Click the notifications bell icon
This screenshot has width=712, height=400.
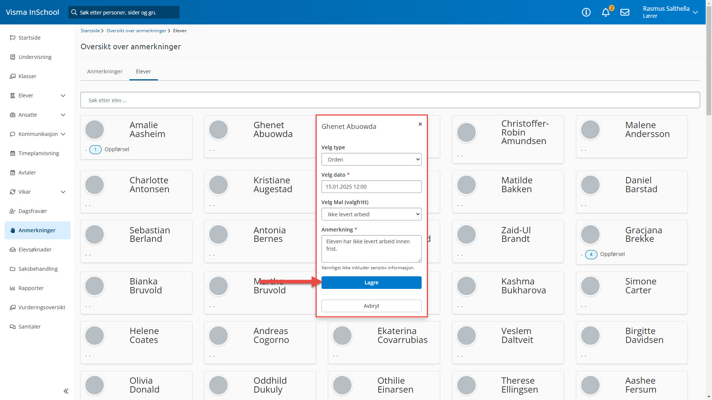[x=606, y=12]
